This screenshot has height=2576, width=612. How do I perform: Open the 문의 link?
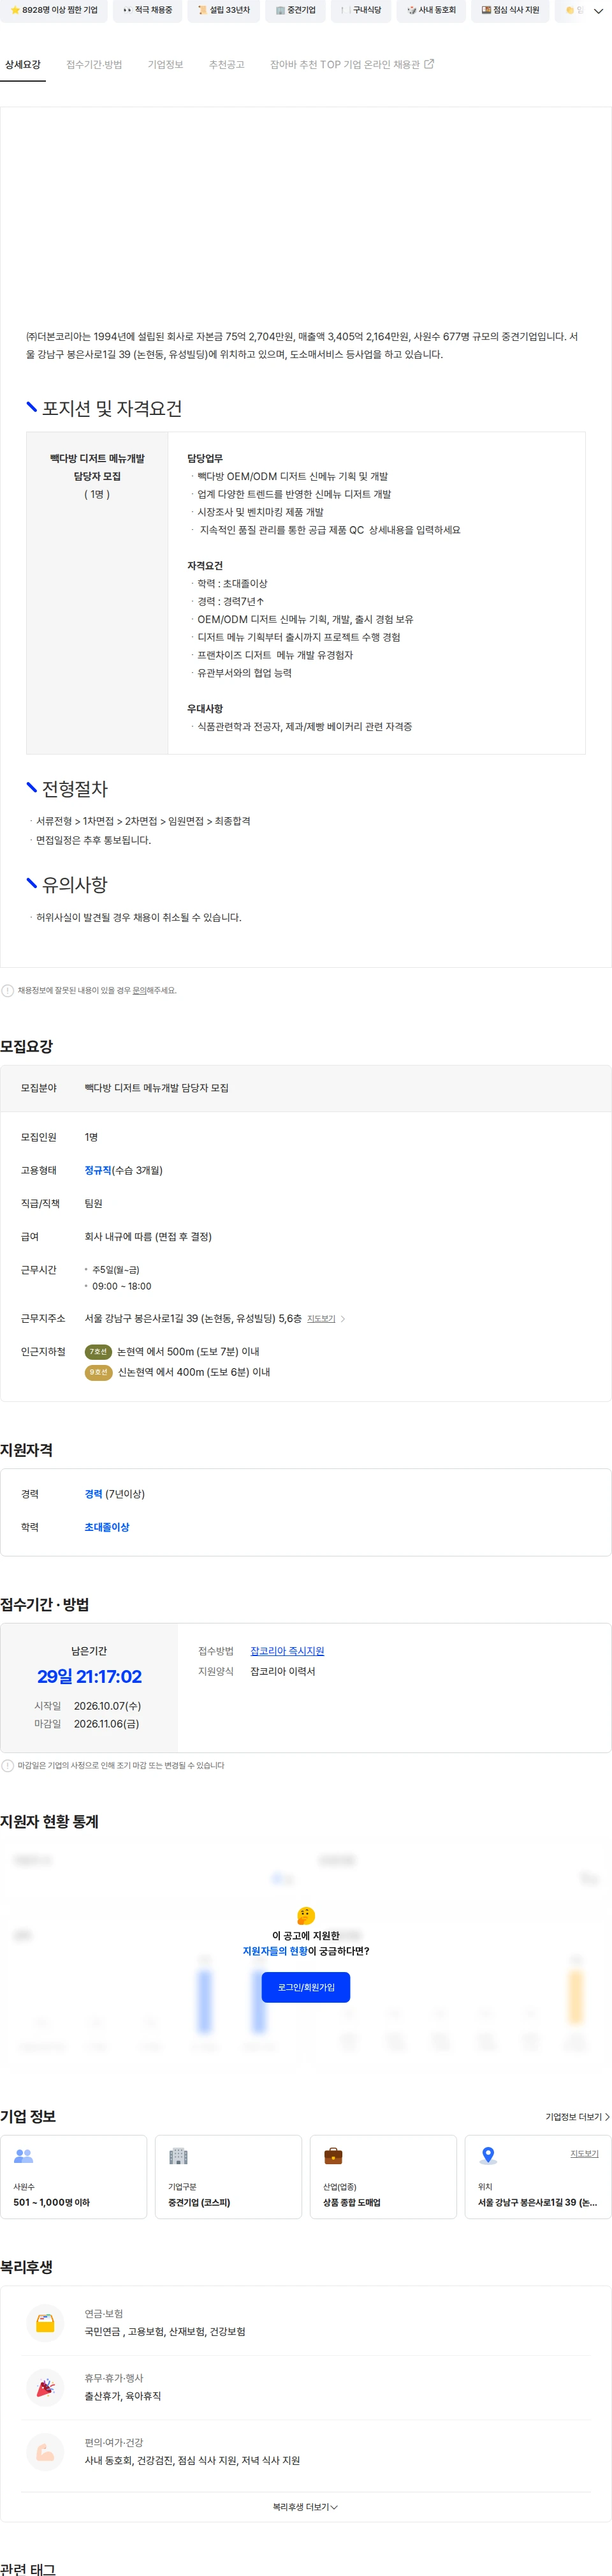pos(140,991)
